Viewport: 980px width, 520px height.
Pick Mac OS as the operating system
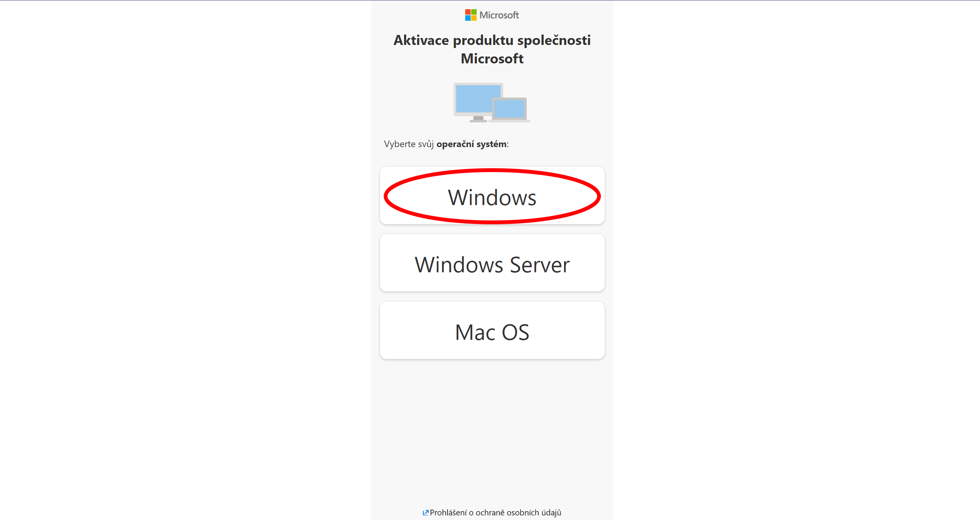(492, 330)
